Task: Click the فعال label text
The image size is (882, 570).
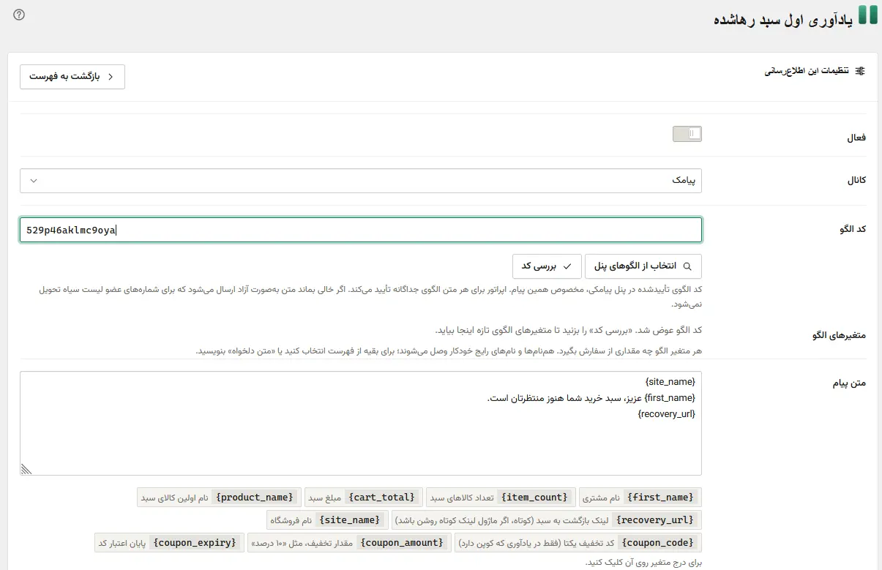Action: tap(856, 137)
